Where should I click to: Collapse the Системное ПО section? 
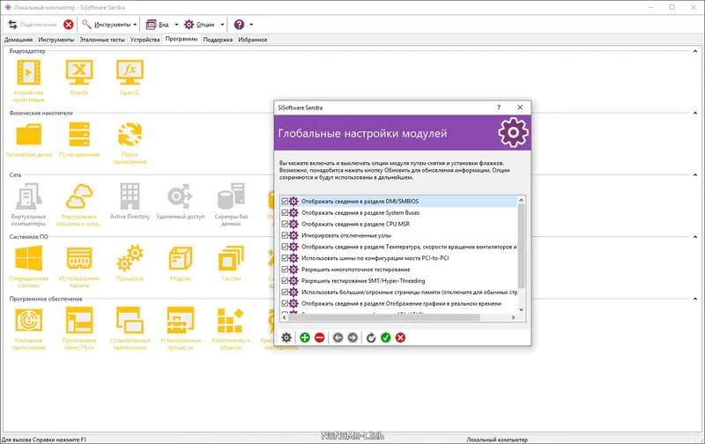(x=695, y=237)
